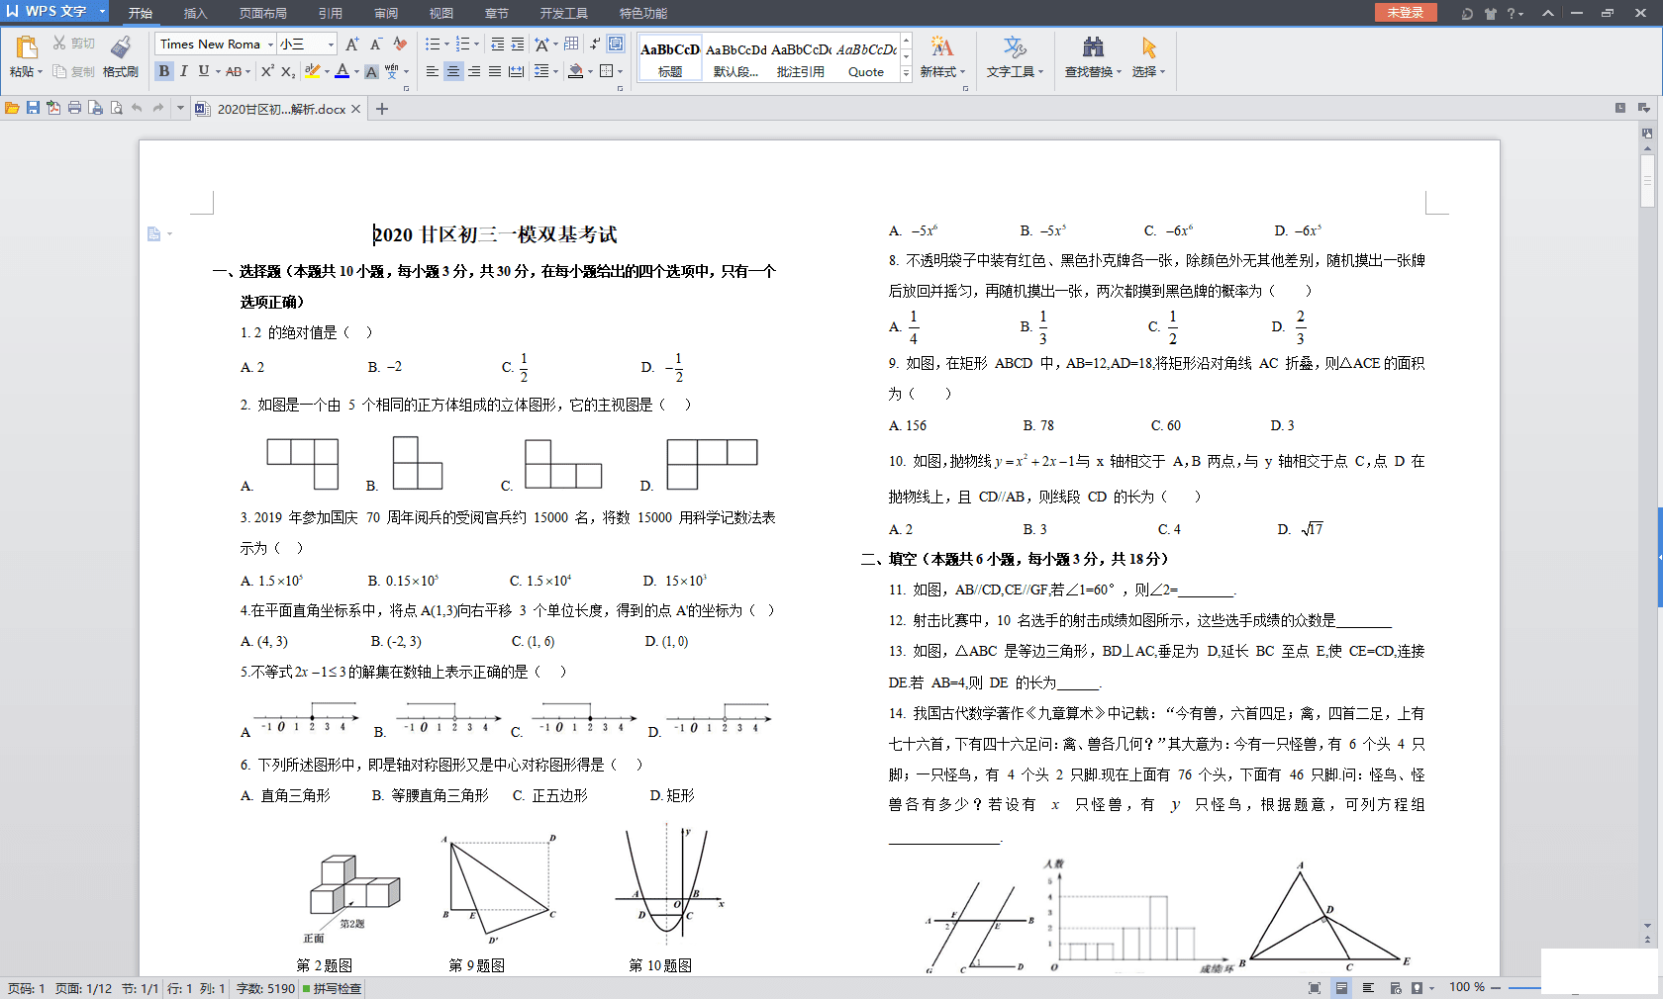This screenshot has height=999, width=1663.
Task: Export to PDF icon in quick toolbar
Action: tap(53, 108)
